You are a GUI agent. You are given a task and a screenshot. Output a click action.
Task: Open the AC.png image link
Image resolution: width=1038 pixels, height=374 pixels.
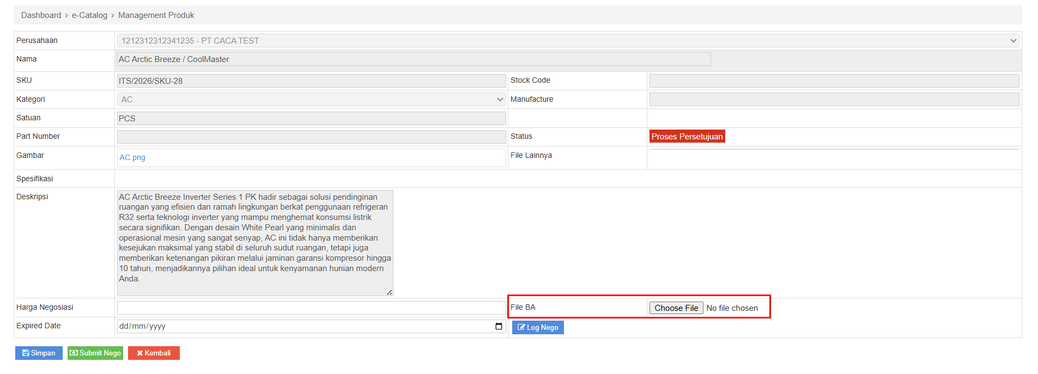tap(132, 157)
